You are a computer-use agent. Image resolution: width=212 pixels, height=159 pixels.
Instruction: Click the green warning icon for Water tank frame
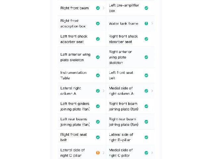pyautogui.click(x=146, y=24)
